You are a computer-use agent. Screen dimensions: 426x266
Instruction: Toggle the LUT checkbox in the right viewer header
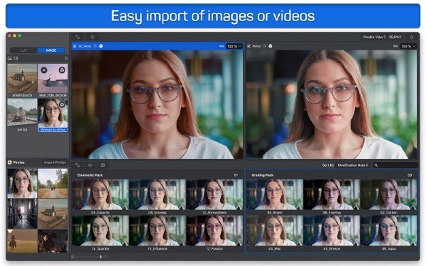point(249,46)
